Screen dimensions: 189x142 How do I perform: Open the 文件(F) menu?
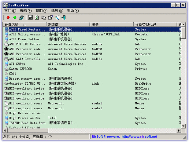coord(10,11)
